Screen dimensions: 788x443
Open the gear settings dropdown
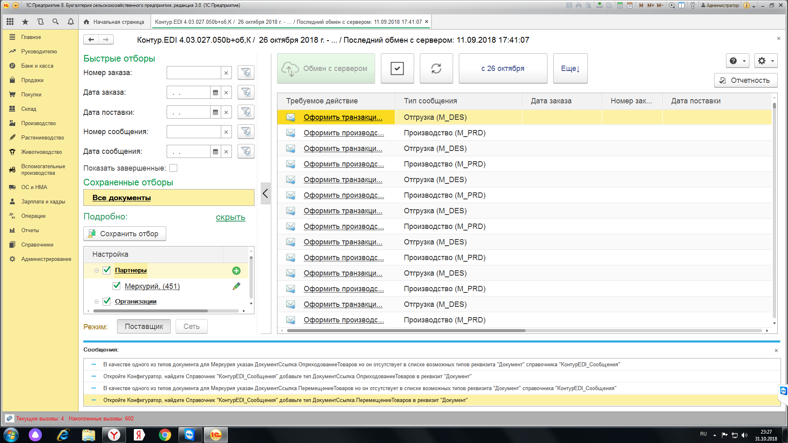pos(766,61)
